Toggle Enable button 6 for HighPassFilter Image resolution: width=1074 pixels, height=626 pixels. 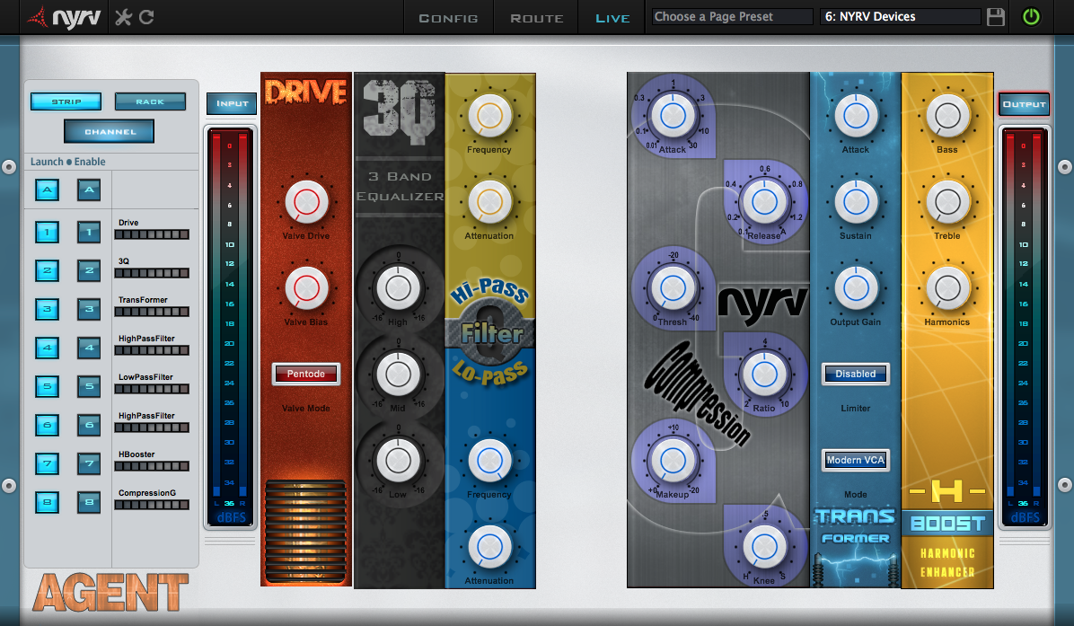pos(89,425)
